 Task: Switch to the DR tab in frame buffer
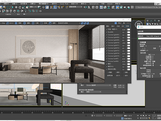pos(123,26)
